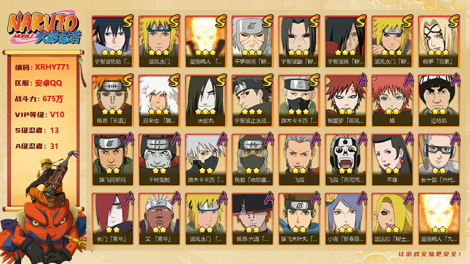Click the 战斗力 675万 stat line
Viewport: 470px width, 264px height.
pyautogui.click(x=39, y=99)
